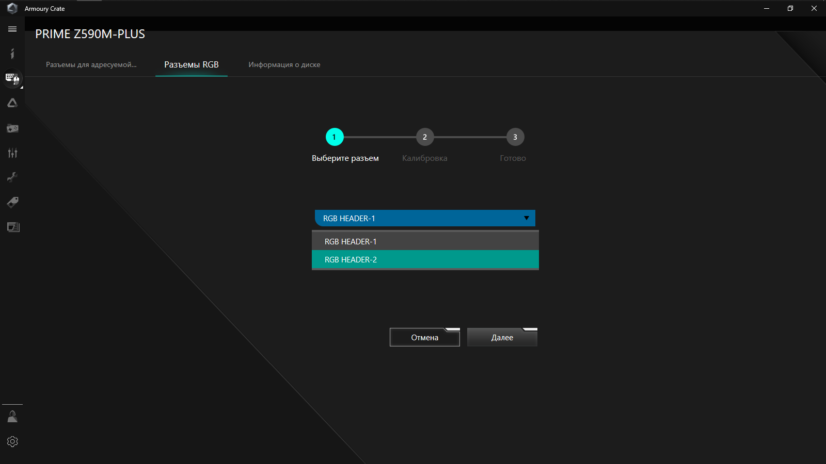Screen dimensions: 826x464
Task: Choose RGB HEADER-2 from the dropdown list
Action: pyautogui.click(x=425, y=259)
